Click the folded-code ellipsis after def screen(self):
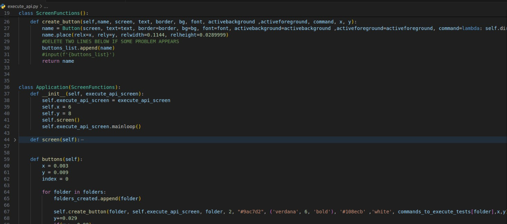The image size is (507, 224). 82,140
